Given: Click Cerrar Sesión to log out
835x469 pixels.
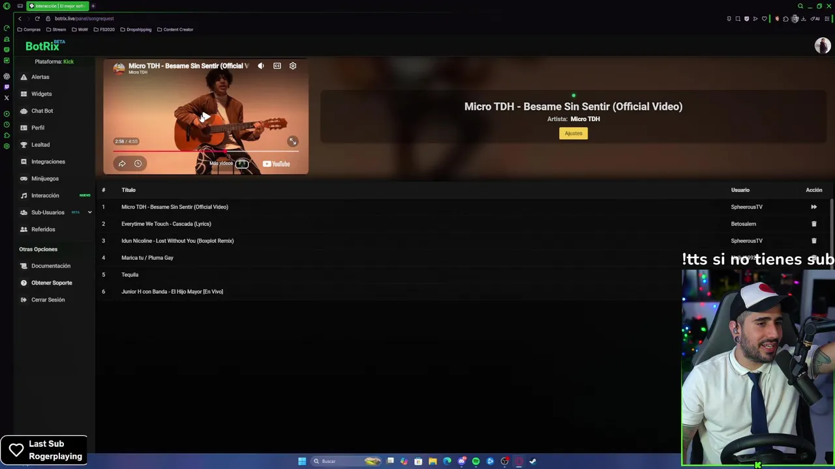Looking at the screenshot, I should point(48,300).
